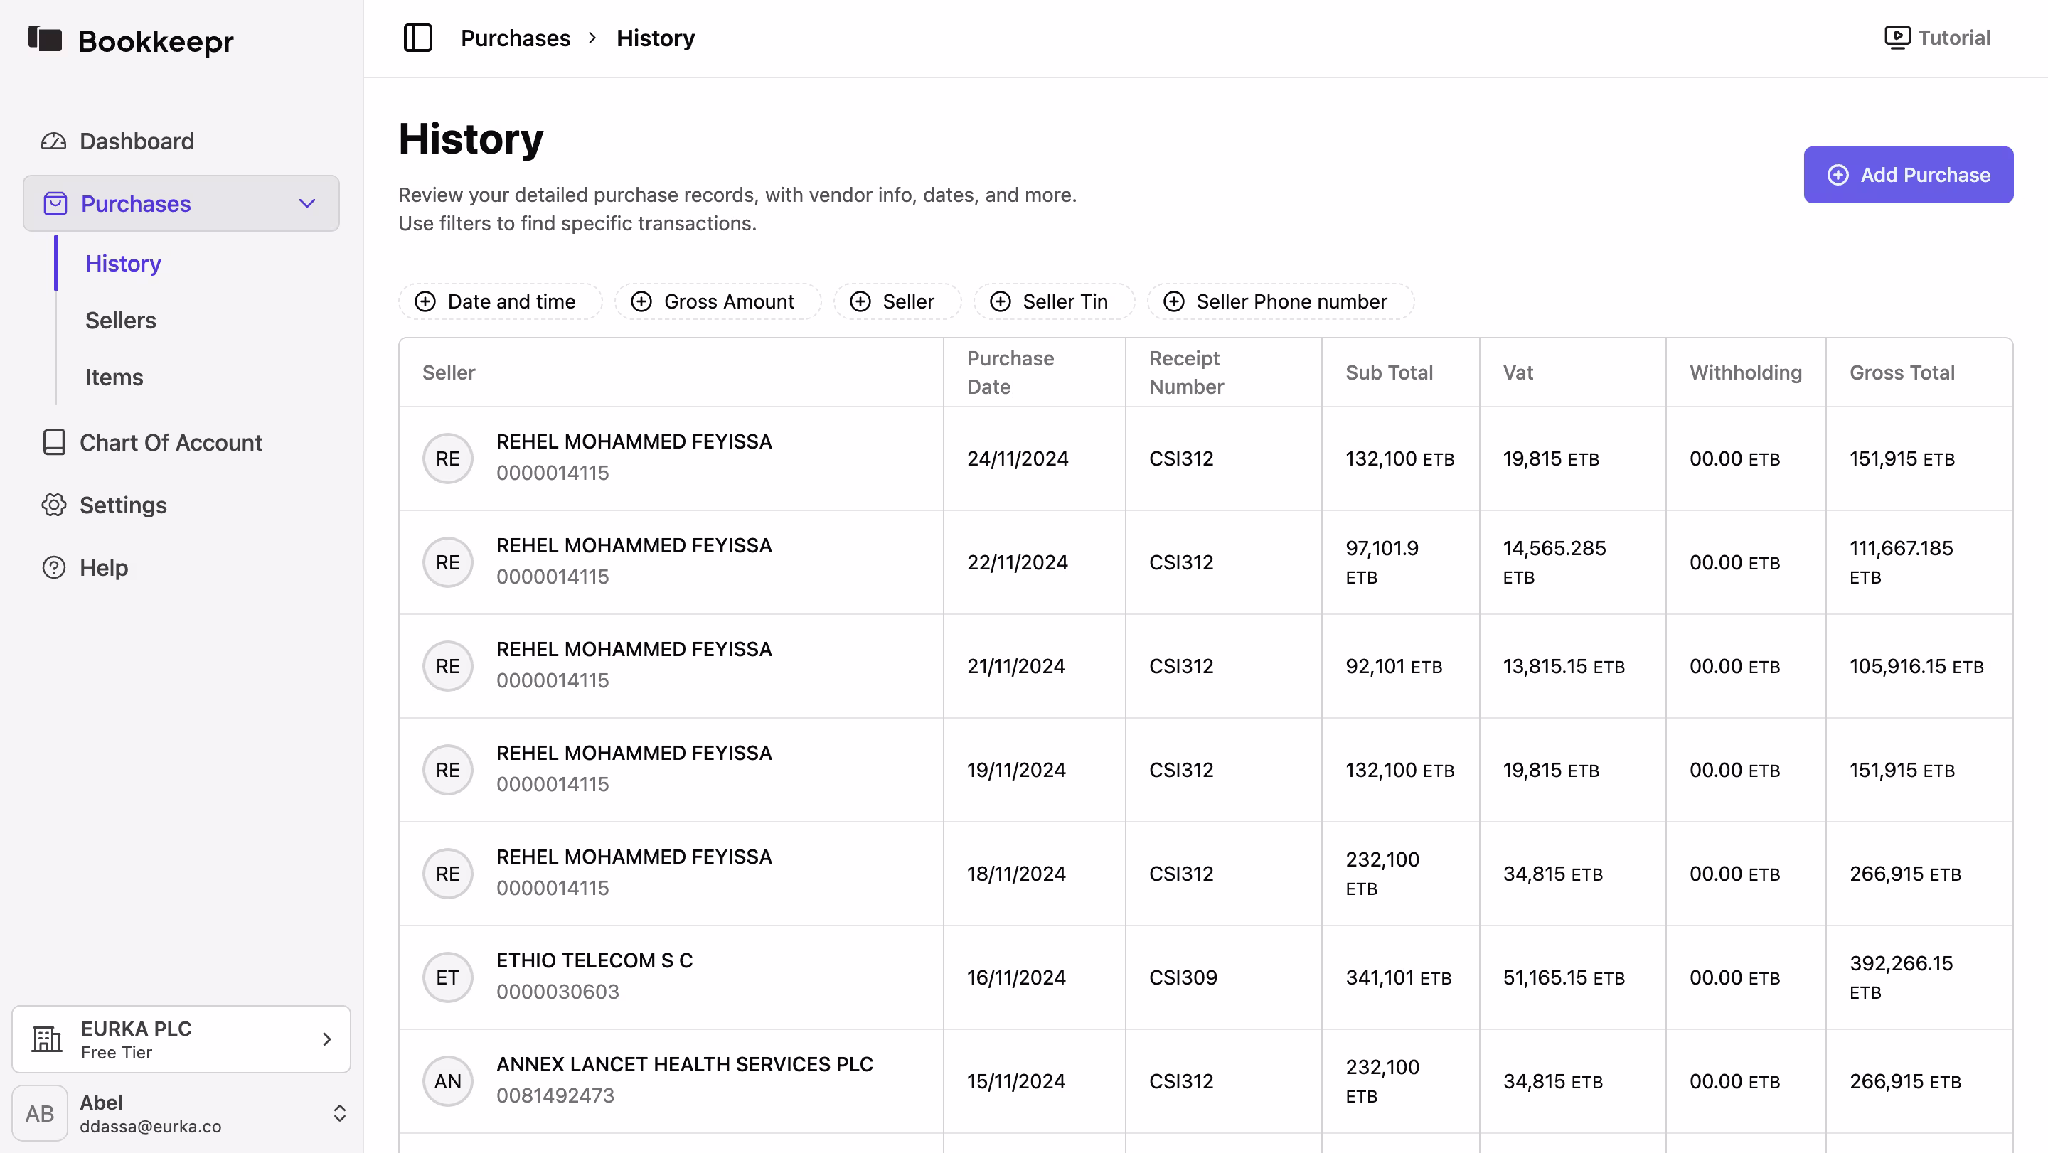Open Settings via gear icon
The height and width of the screenshot is (1153, 2048).
53,505
